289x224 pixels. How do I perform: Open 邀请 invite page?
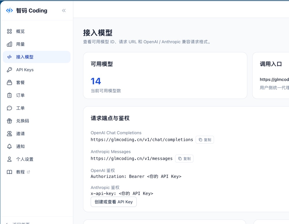pyautogui.click(x=37, y=134)
